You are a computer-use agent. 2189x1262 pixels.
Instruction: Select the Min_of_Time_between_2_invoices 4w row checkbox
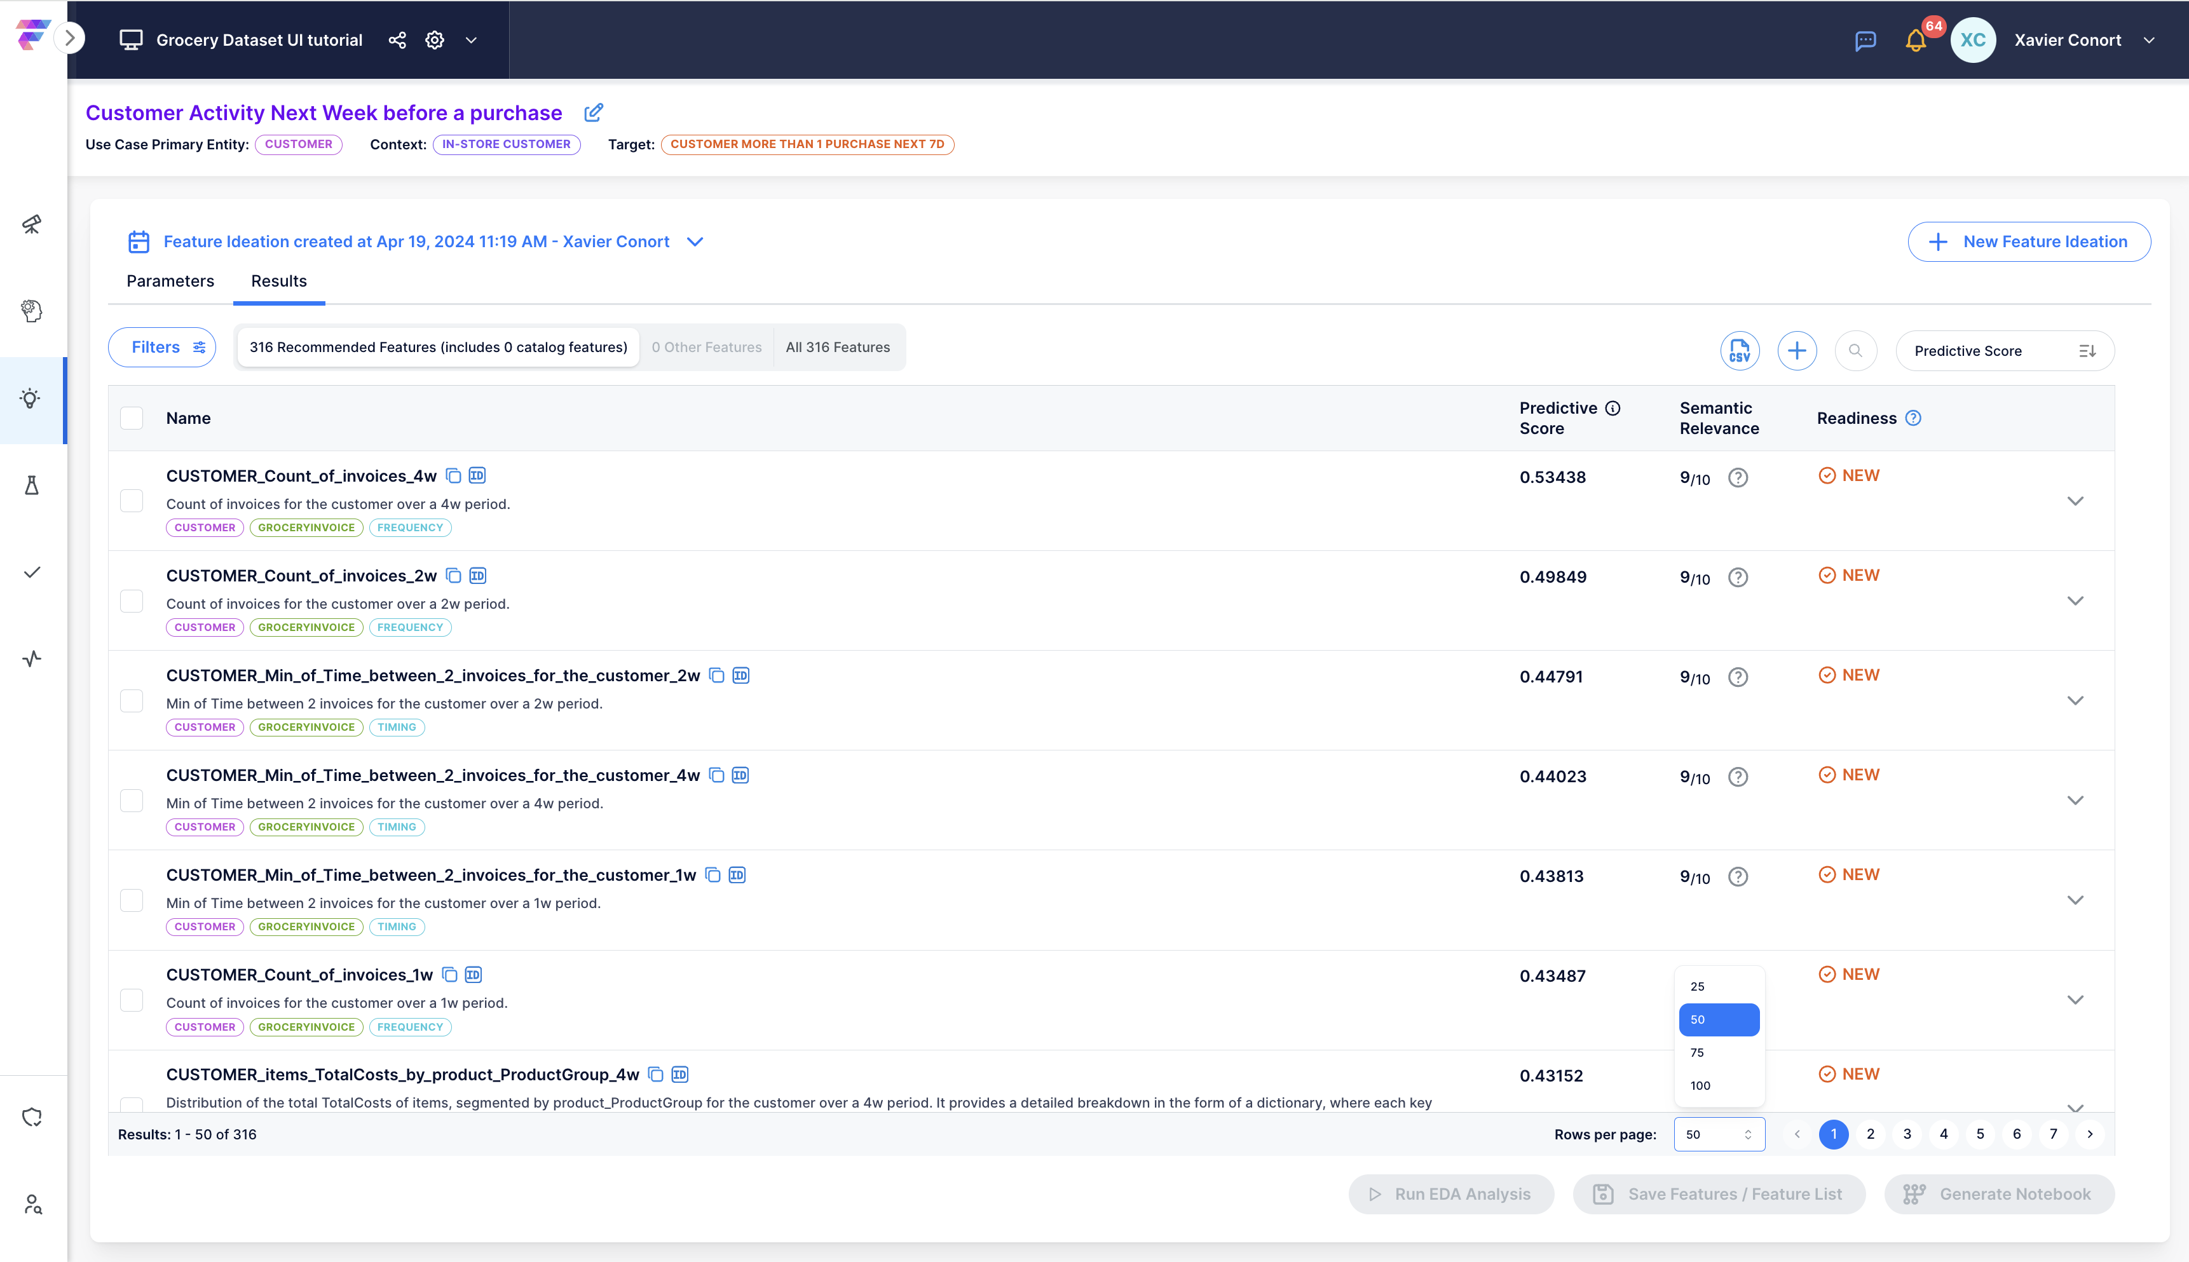[x=132, y=800]
